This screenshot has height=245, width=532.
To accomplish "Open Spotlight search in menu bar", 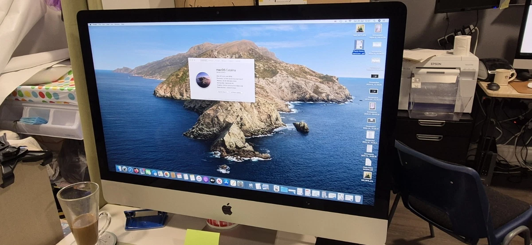I will [374, 21].
